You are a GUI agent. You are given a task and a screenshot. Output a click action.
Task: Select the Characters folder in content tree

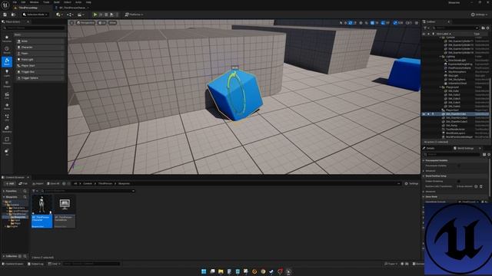[18, 208]
